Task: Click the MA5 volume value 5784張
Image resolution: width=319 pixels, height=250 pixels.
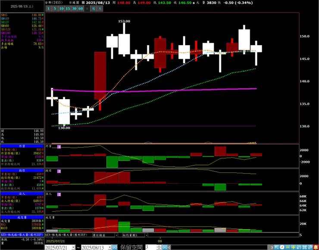Action: pyautogui.click(x=37, y=225)
